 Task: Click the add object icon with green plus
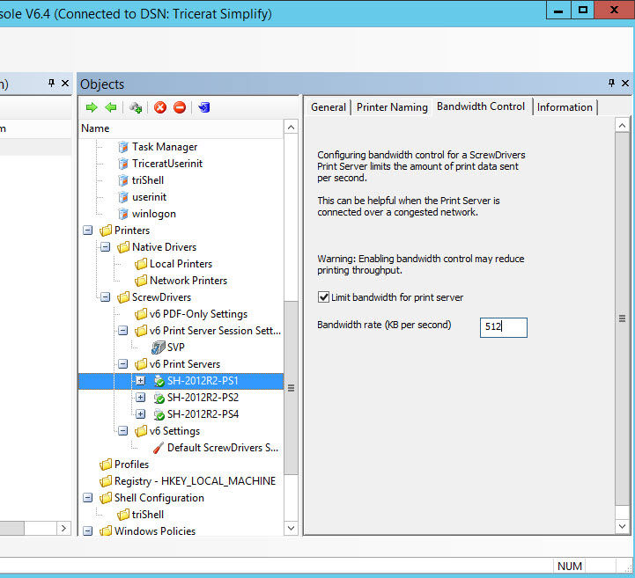[136, 107]
